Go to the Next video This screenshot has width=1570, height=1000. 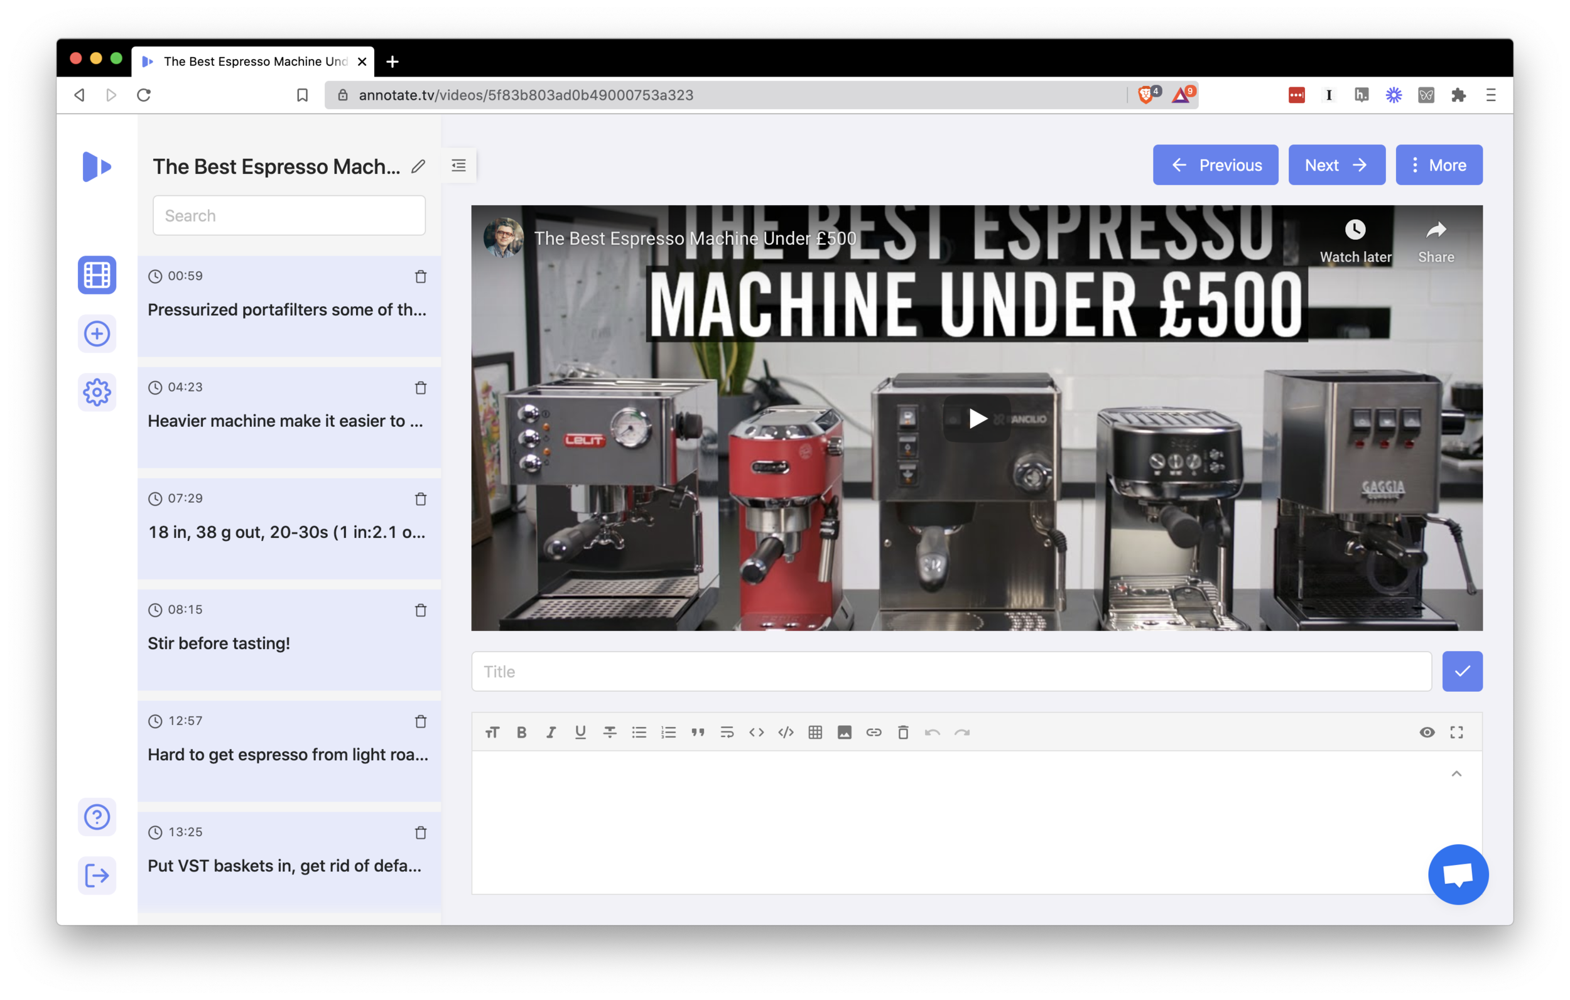(x=1336, y=165)
